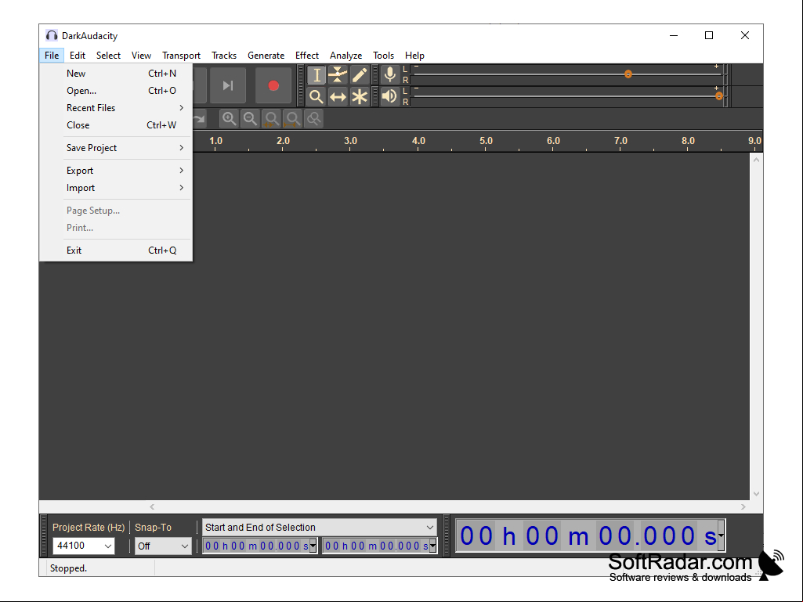Open the selection end time format arrow
The image size is (803, 602).
(433, 546)
